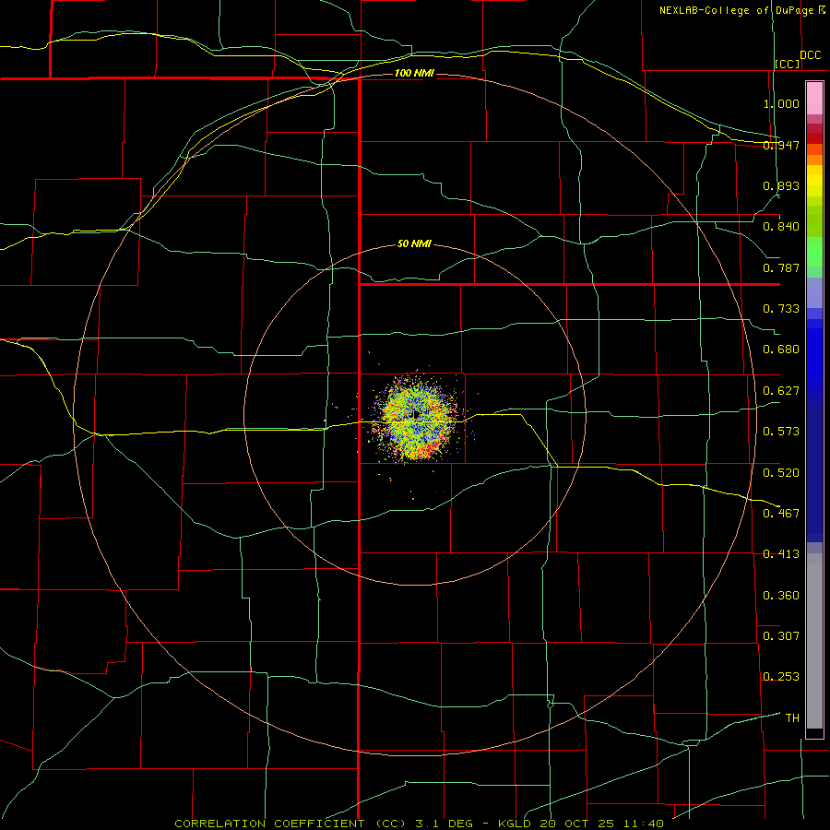
Task: Click the 0.627 scale value
Action: pyautogui.click(x=781, y=391)
